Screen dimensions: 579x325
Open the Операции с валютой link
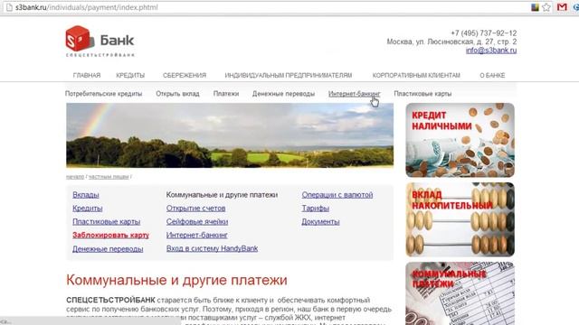tap(337, 195)
